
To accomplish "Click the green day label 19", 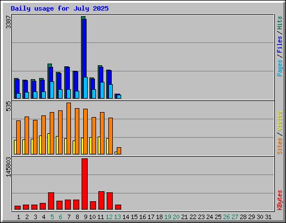I will point(168,217).
